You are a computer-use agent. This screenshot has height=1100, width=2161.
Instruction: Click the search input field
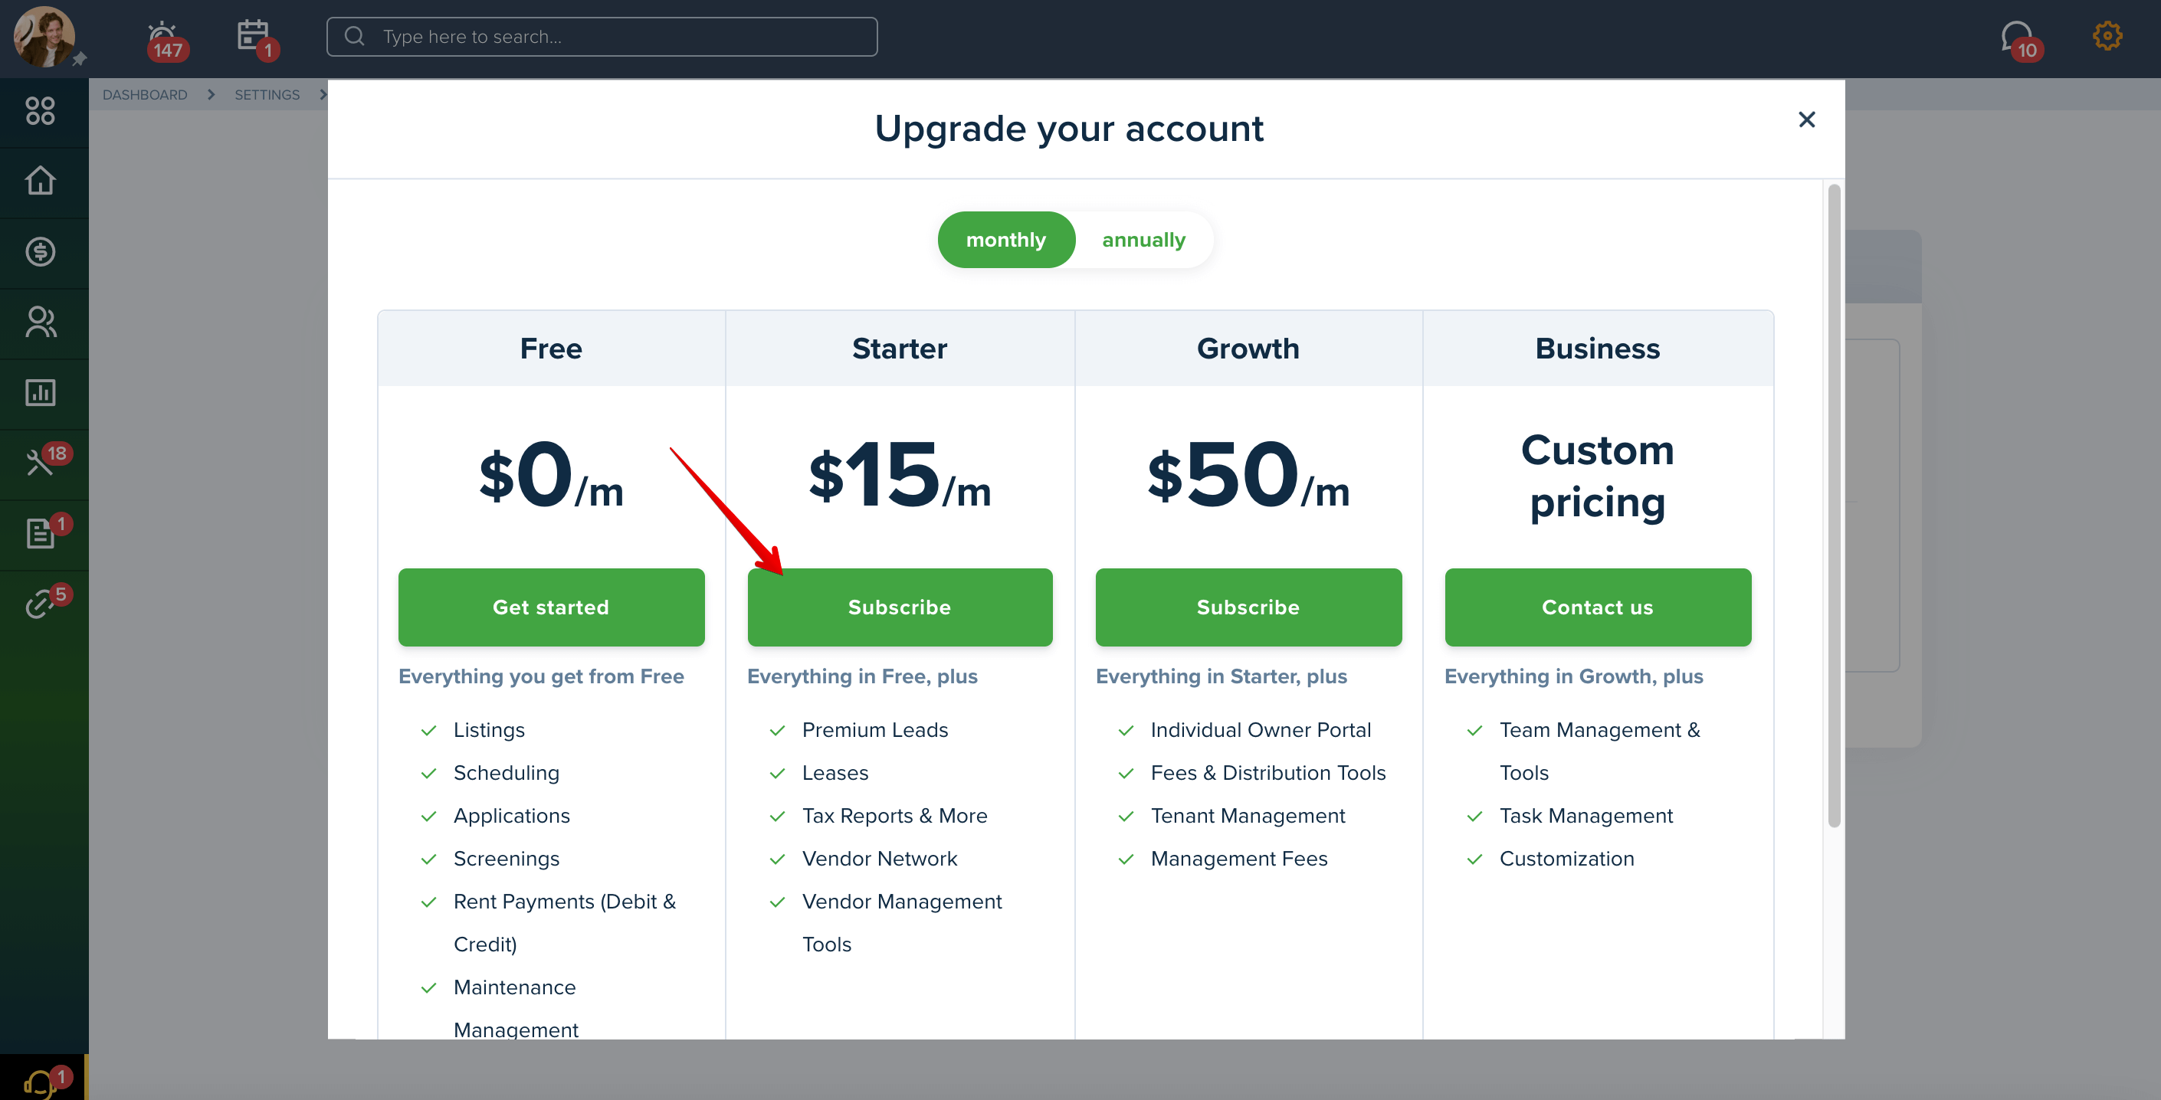tap(602, 37)
